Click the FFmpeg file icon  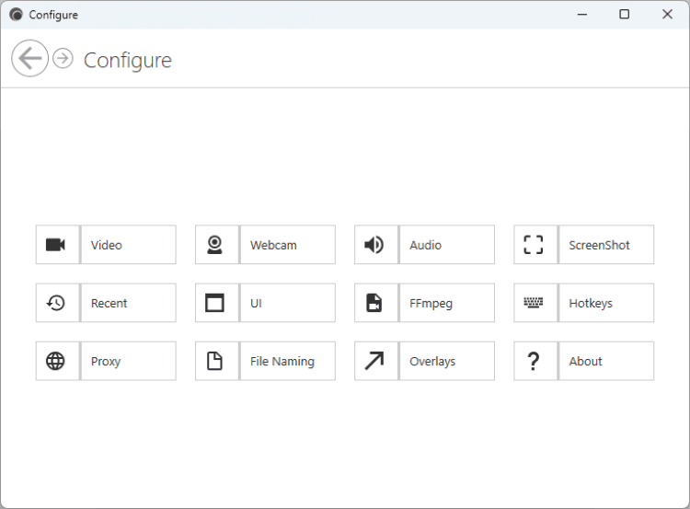[x=374, y=303]
